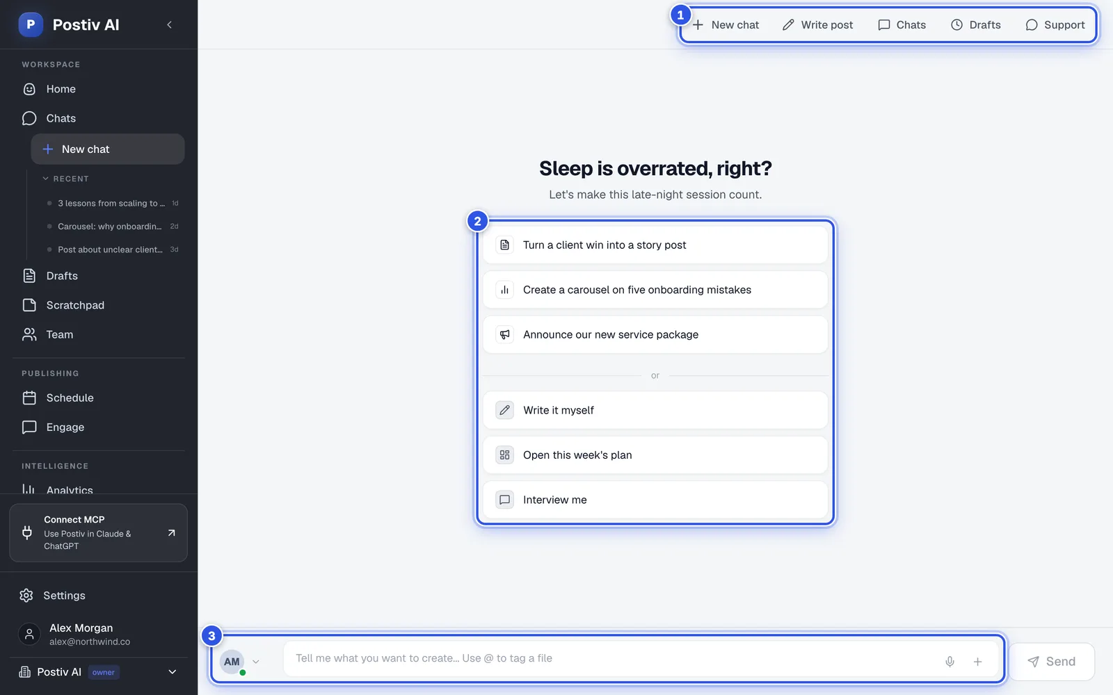Screen dimensions: 1113x695
Task: Click the pencil icon on Write it myself
Action: coord(505,410)
